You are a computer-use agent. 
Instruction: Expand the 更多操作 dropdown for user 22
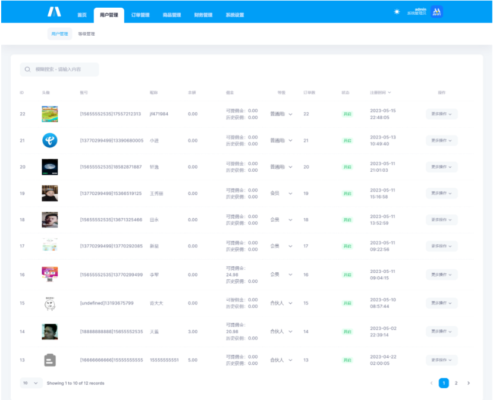tap(441, 114)
